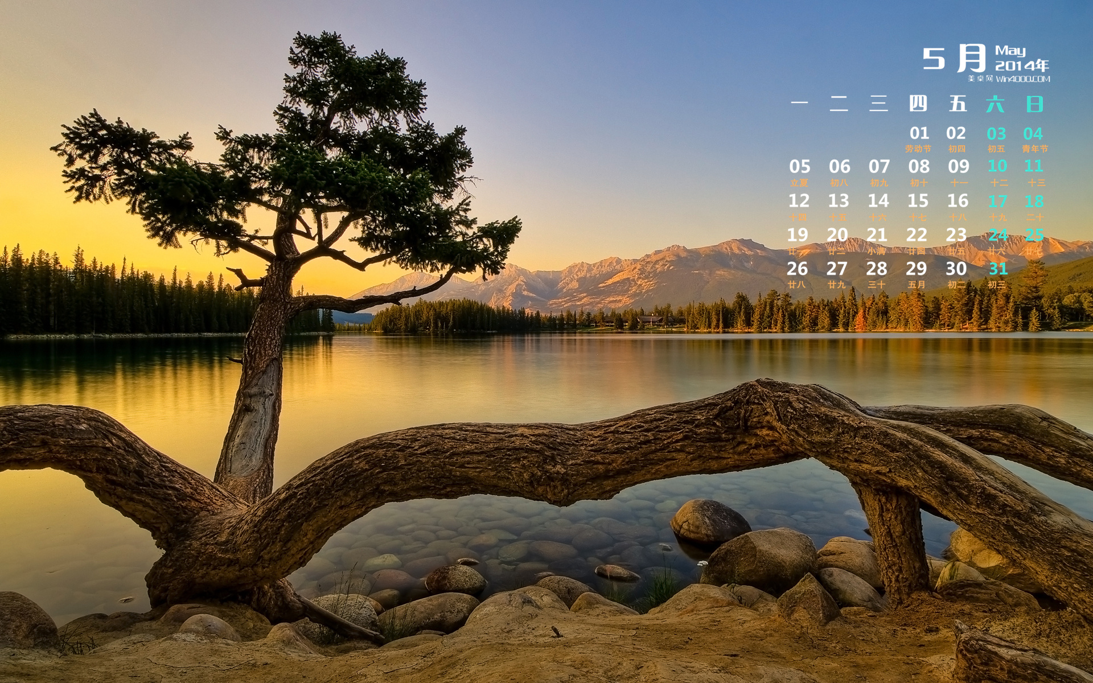
Task: Click the 5月 month title
Action: pyautogui.click(x=954, y=58)
